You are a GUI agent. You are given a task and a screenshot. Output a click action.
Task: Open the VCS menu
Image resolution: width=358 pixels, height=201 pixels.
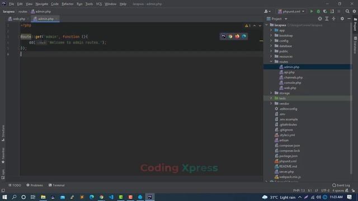point(99,4)
